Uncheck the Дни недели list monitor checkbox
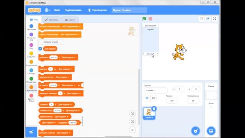245x138 pixels. click(40, 49)
